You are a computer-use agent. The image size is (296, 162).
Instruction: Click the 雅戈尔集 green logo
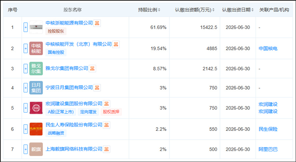[36, 69]
